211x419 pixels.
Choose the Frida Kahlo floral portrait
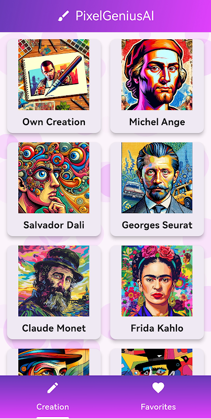[x=157, y=281]
